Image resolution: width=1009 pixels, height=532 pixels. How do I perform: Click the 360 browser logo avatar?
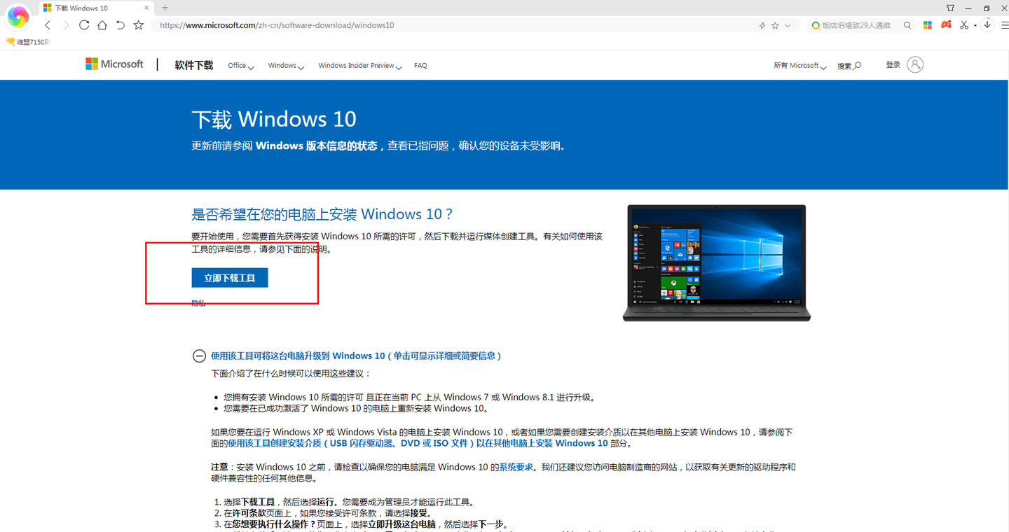[x=18, y=17]
